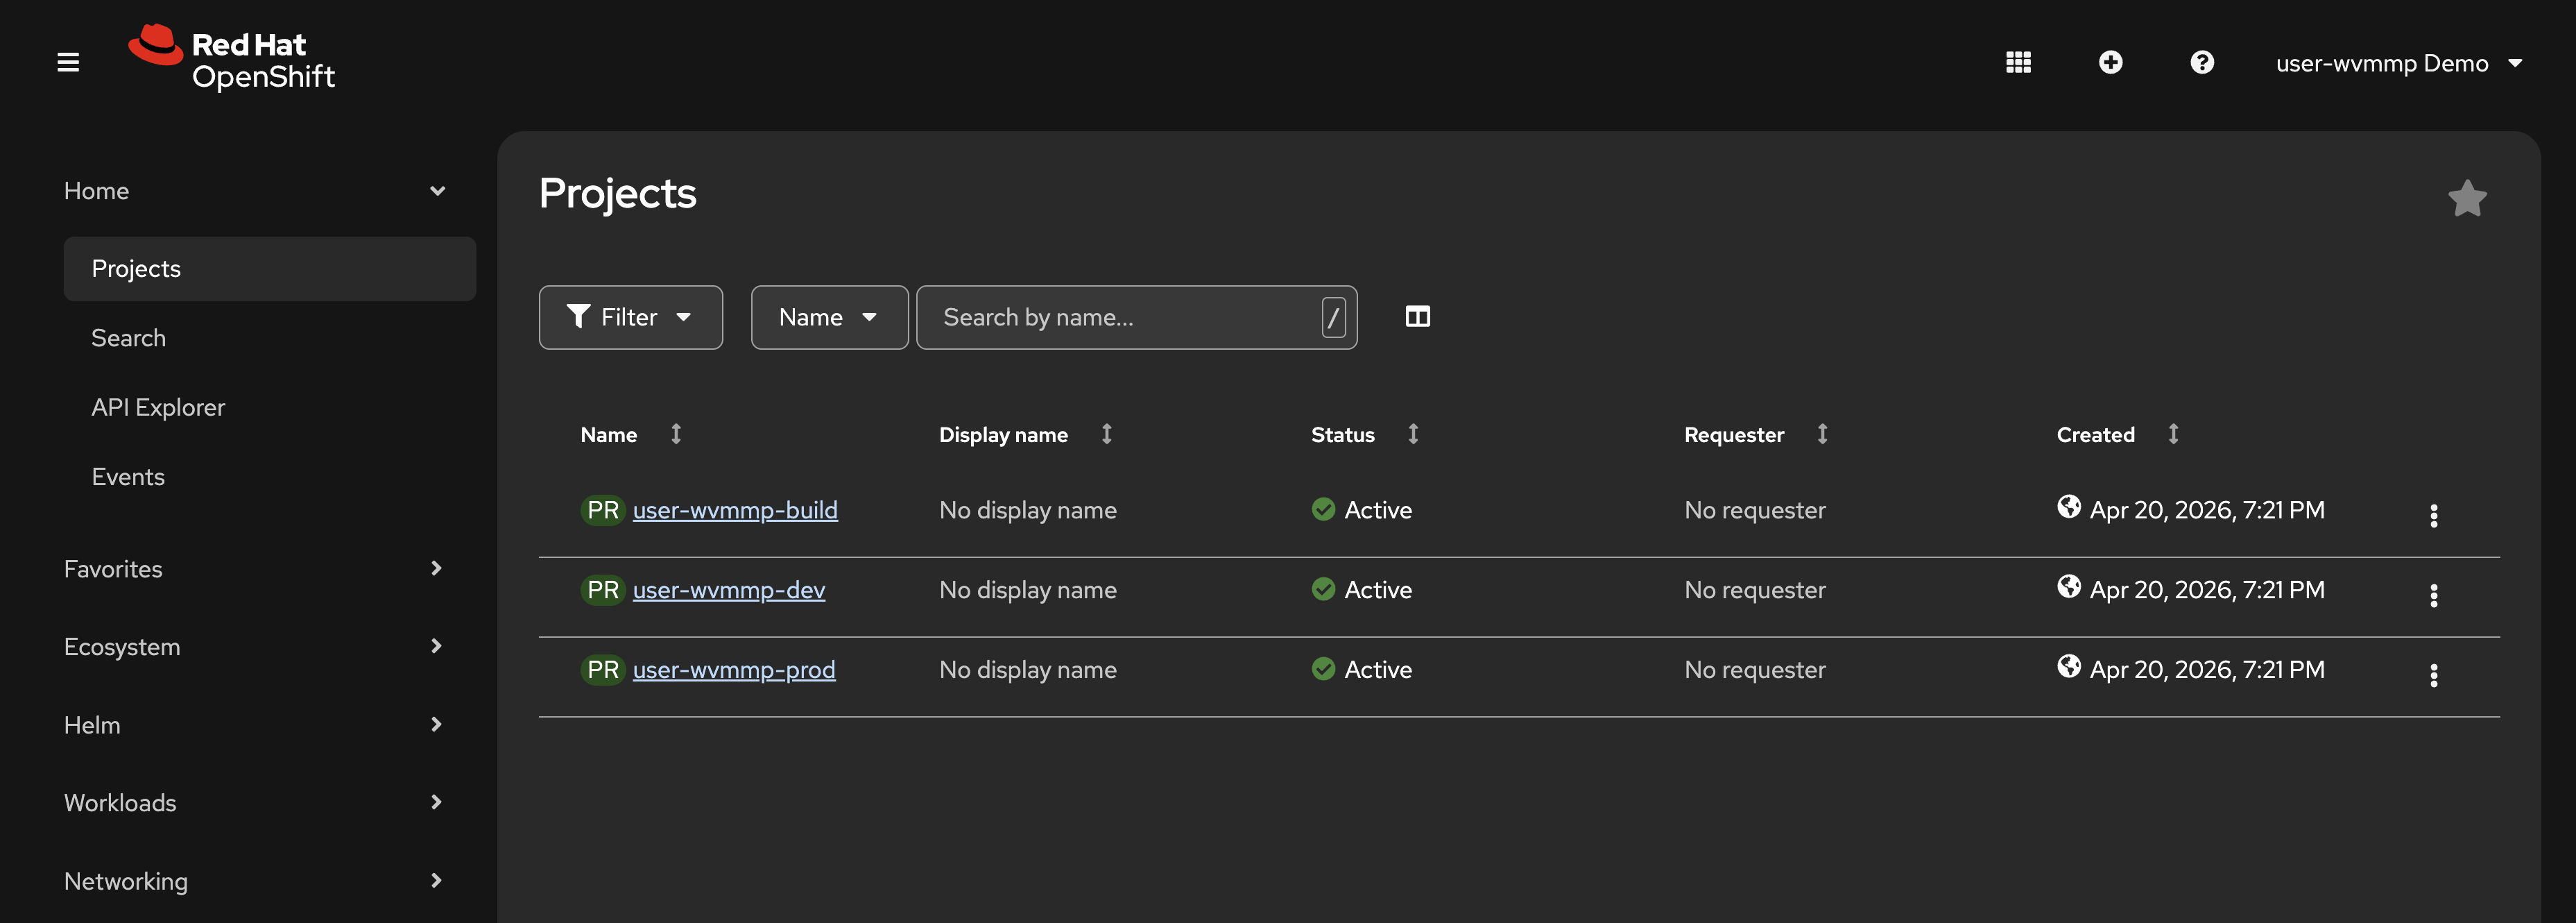Image resolution: width=2576 pixels, height=923 pixels.
Task: Go to Events in Home section
Action: click(x=128, y=477)
